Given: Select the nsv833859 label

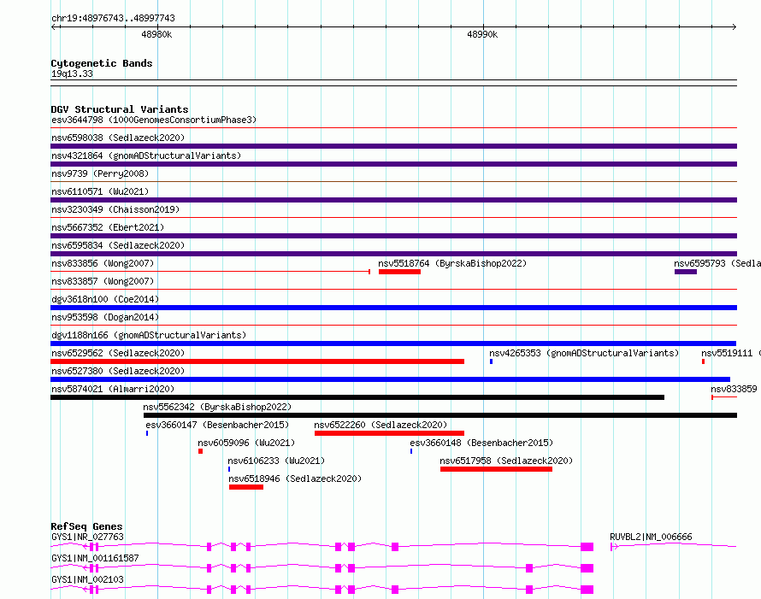Looking at the screenshot, I should (734, 389).
